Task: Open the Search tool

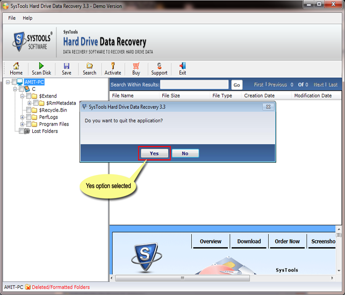Action: 89,69
